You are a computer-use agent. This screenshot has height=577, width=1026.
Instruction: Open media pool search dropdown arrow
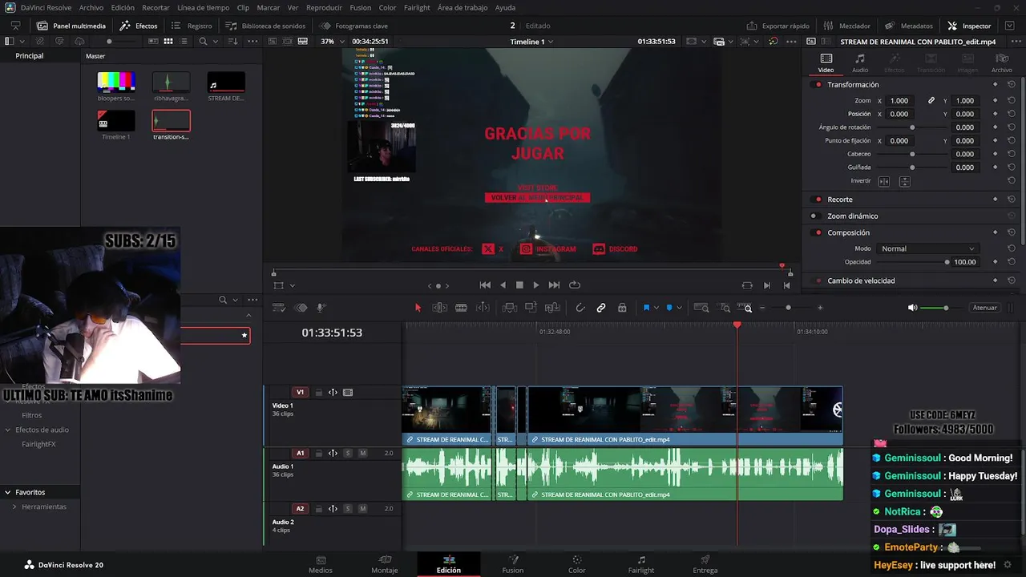pyautogui.click(x=215, y=41)
